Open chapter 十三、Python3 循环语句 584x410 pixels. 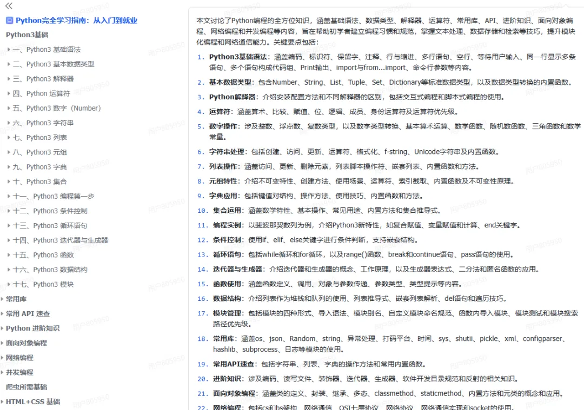coord(50,226)
